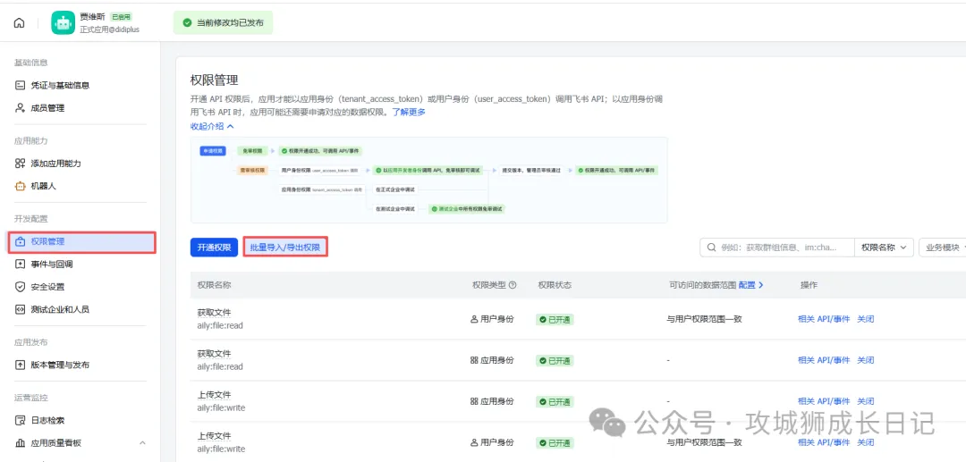Viewport: 966px width, 462px height.
Task: Go to 版本管理与发布
Action: tap(60, 365)
